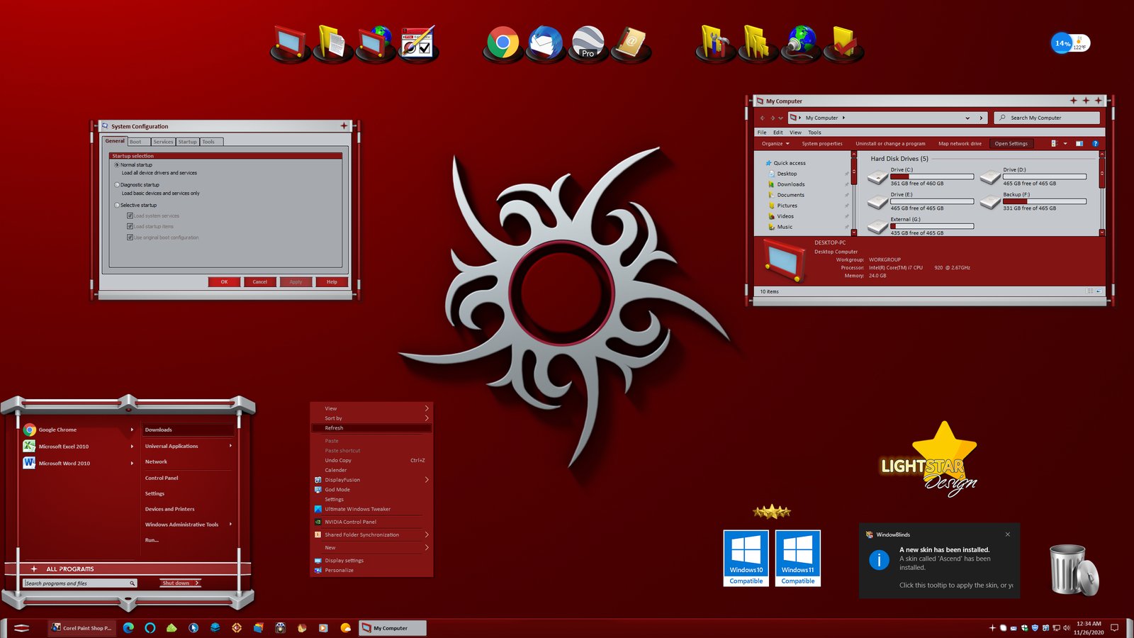Open the File menu in My Computer
1134x638 pixels.
point(762,133)
